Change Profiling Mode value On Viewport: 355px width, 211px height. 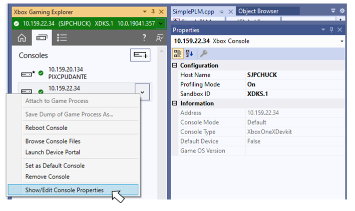(x=251, y=84)
